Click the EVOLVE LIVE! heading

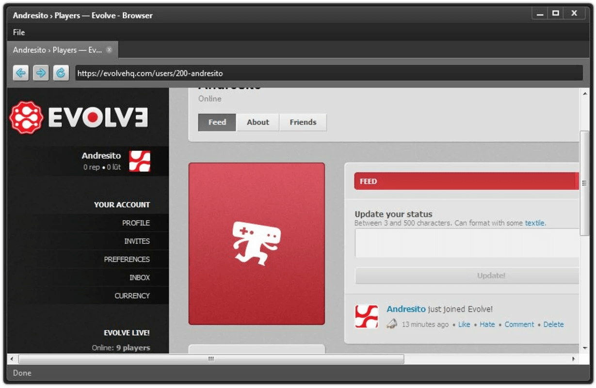pyautogui.click(x=127, y=333)
